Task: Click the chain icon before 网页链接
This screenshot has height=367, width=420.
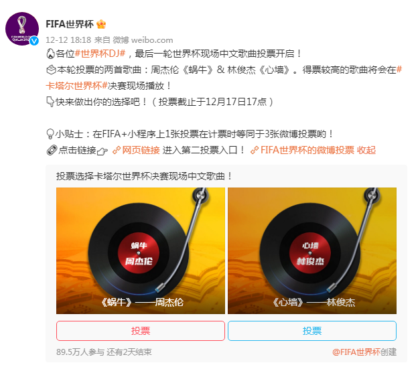Action: tap(117, 150)
